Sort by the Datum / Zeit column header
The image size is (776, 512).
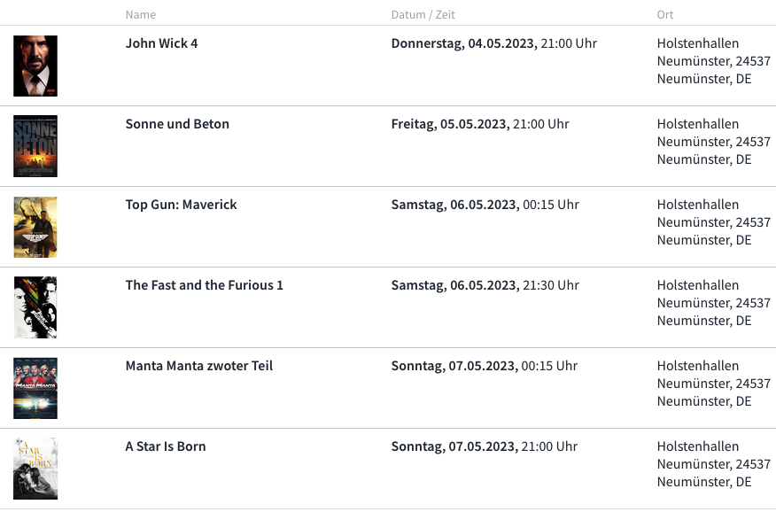click(x=423, y=15)
